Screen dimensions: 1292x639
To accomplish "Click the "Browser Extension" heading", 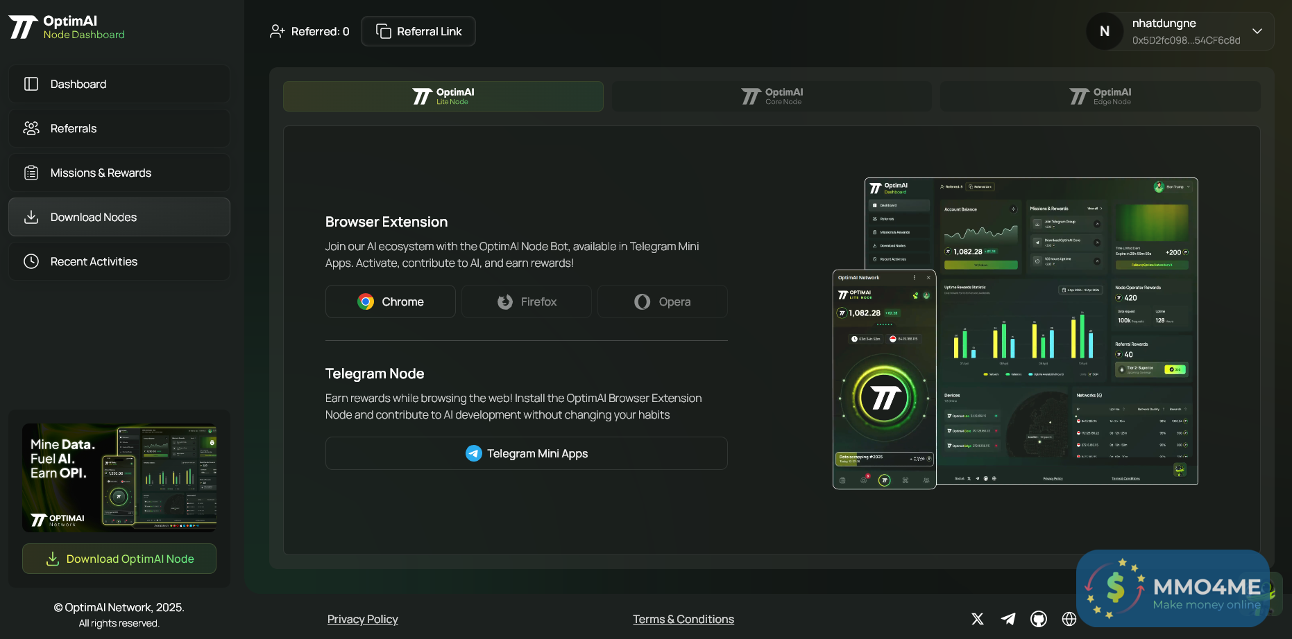I will (386, 222).
